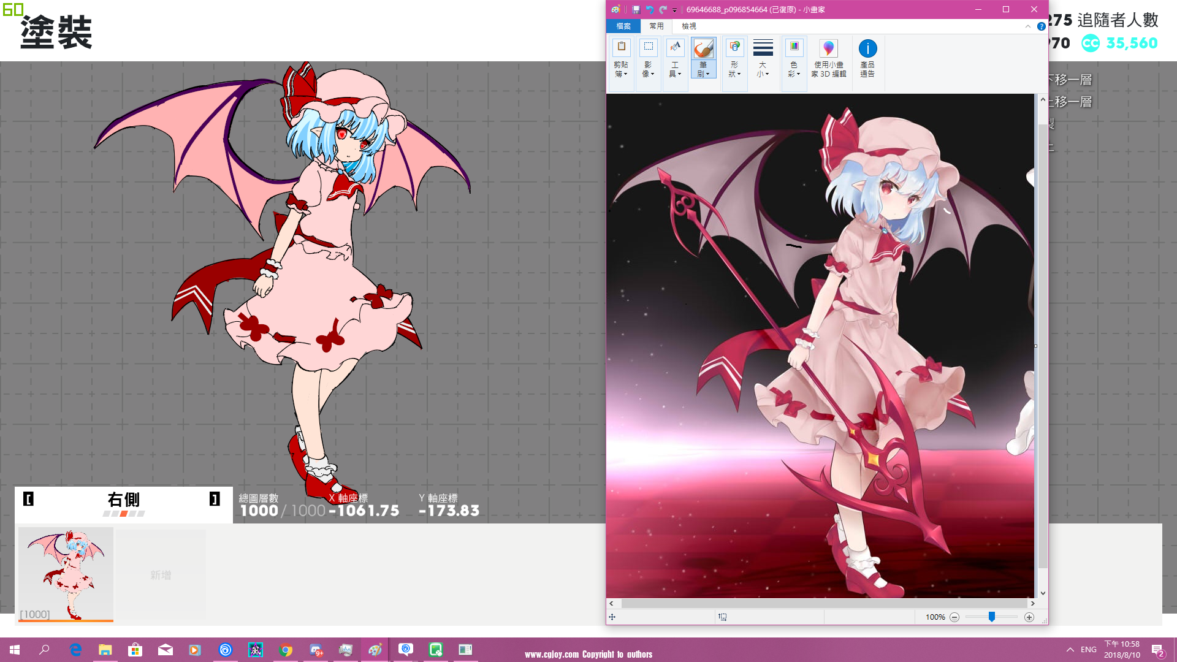Image resolution: width=1177 pixels, height=662 pixels.
Task: Open the 檔案 (File) menu in Paint
Action: coord(623,26)
